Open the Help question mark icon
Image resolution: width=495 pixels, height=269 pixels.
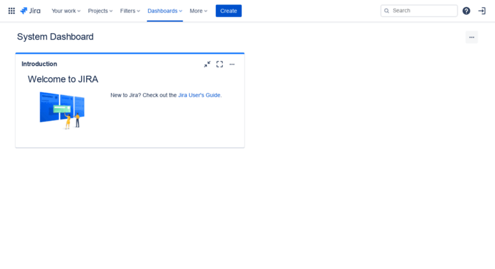point(466,11)
